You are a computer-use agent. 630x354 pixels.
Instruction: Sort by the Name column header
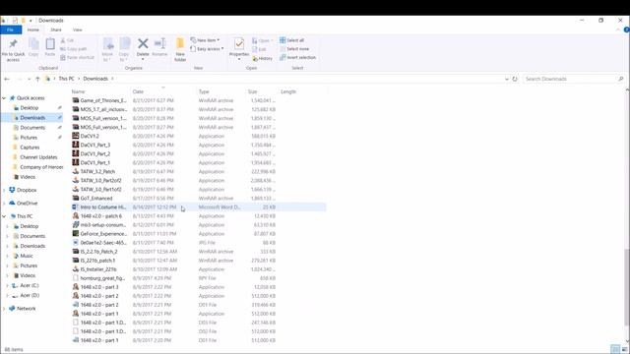[100, 91]
